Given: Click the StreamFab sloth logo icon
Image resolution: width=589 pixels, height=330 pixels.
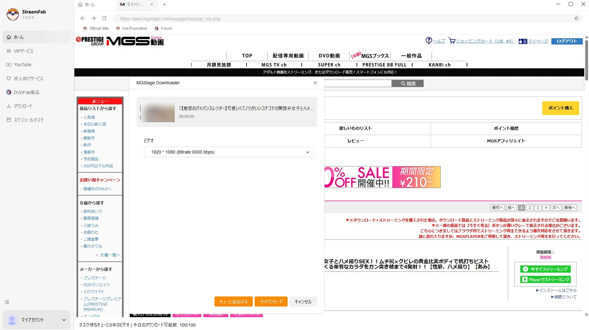Looking at the screenshot, I should (x=13, y=14).
